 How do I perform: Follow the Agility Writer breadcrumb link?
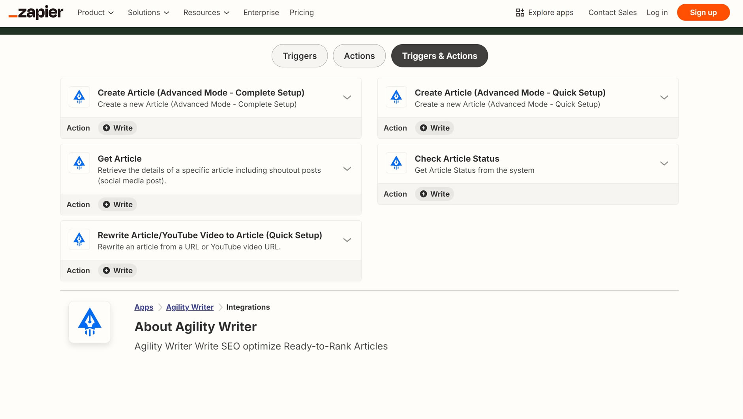[190, 307]
